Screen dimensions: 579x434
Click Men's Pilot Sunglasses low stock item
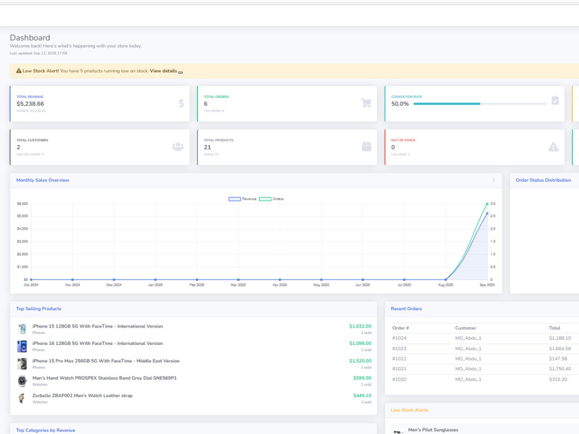point(433,430)
